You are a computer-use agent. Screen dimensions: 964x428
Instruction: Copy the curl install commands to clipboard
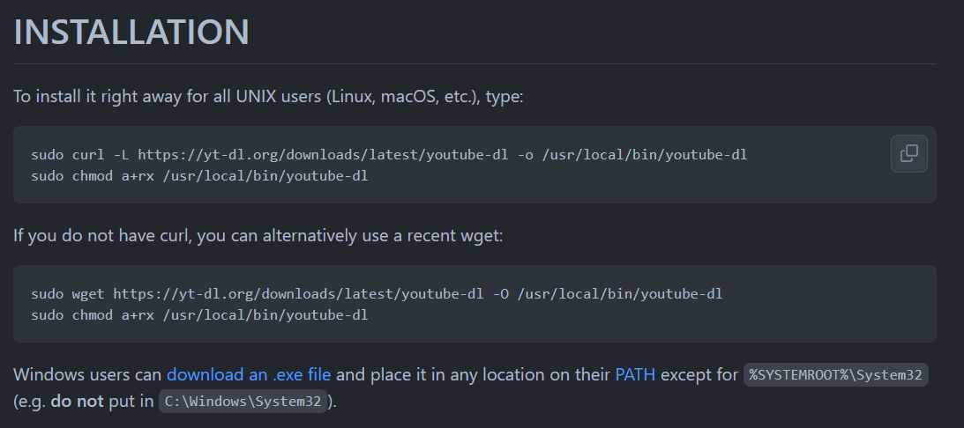tap(908, 153)
